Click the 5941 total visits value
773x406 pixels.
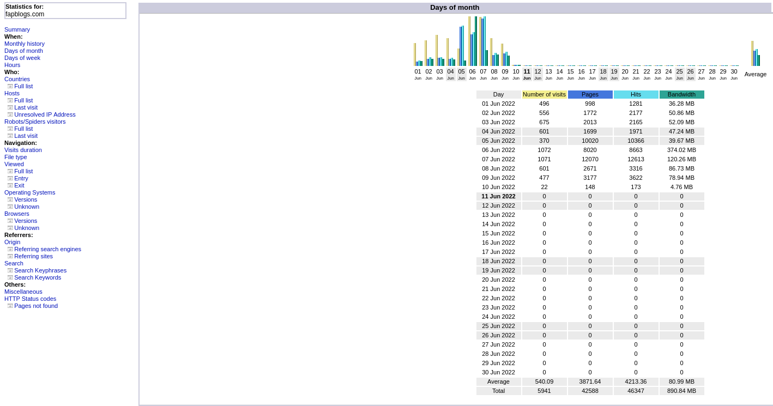[544, 391]
